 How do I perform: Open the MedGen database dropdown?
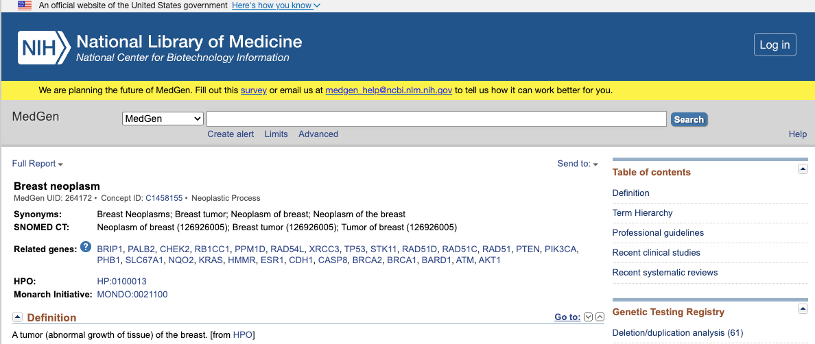[x=163, y=119]
